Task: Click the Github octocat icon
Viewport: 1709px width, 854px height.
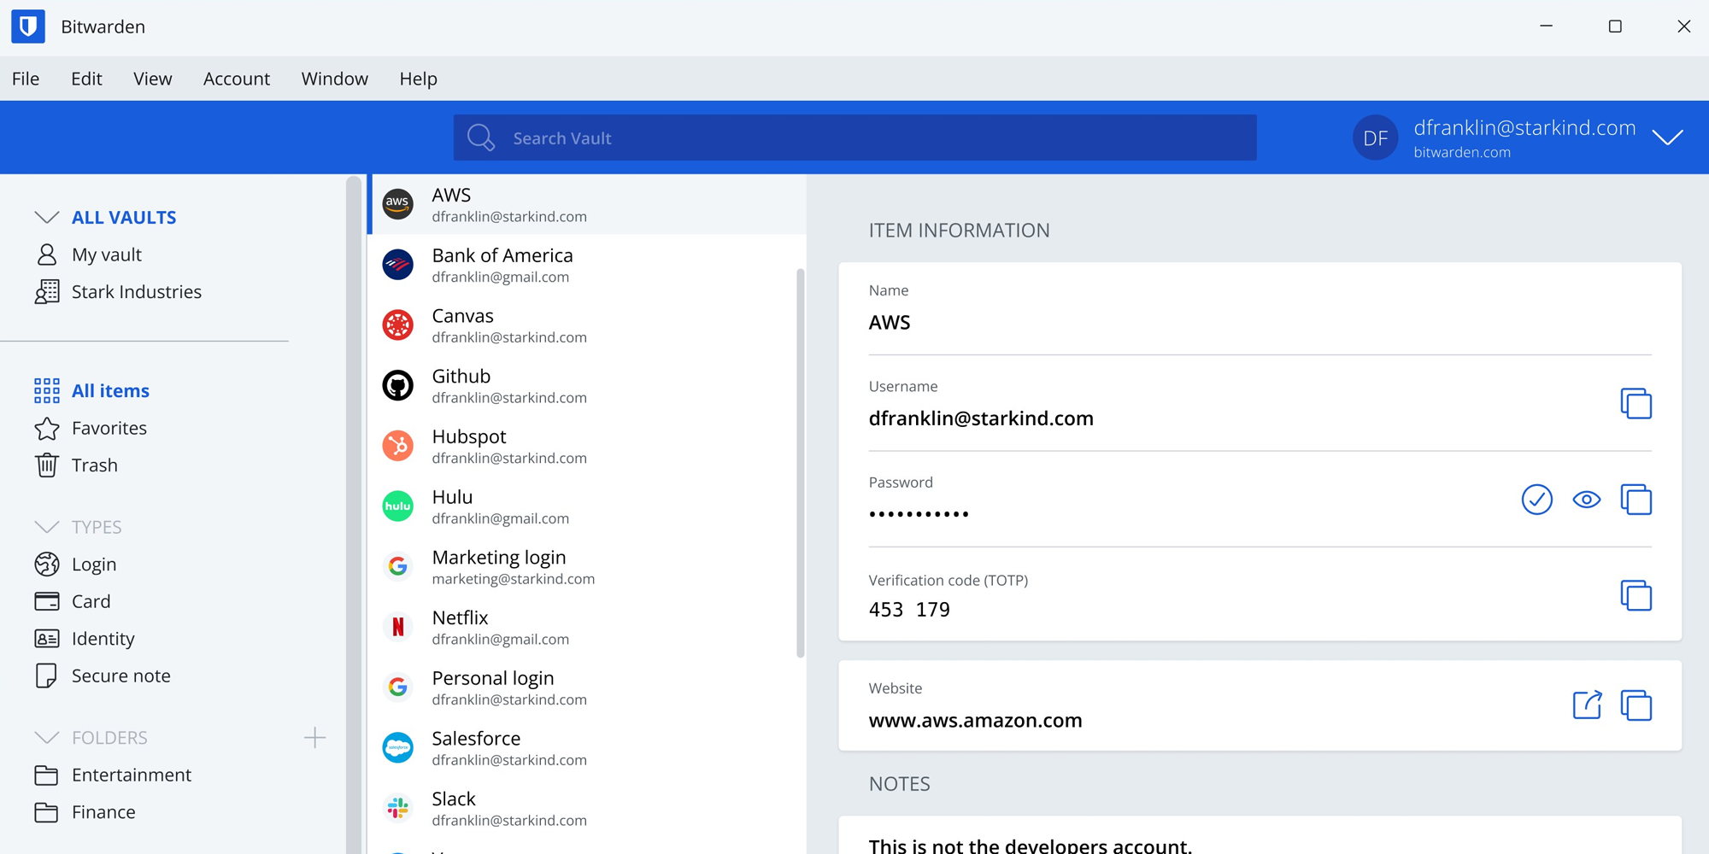Action: point(397,386)
